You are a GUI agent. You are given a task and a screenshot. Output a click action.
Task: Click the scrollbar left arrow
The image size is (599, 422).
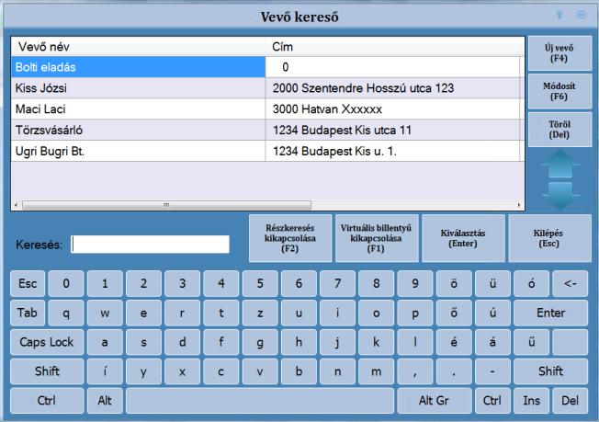tap(16, 205)
